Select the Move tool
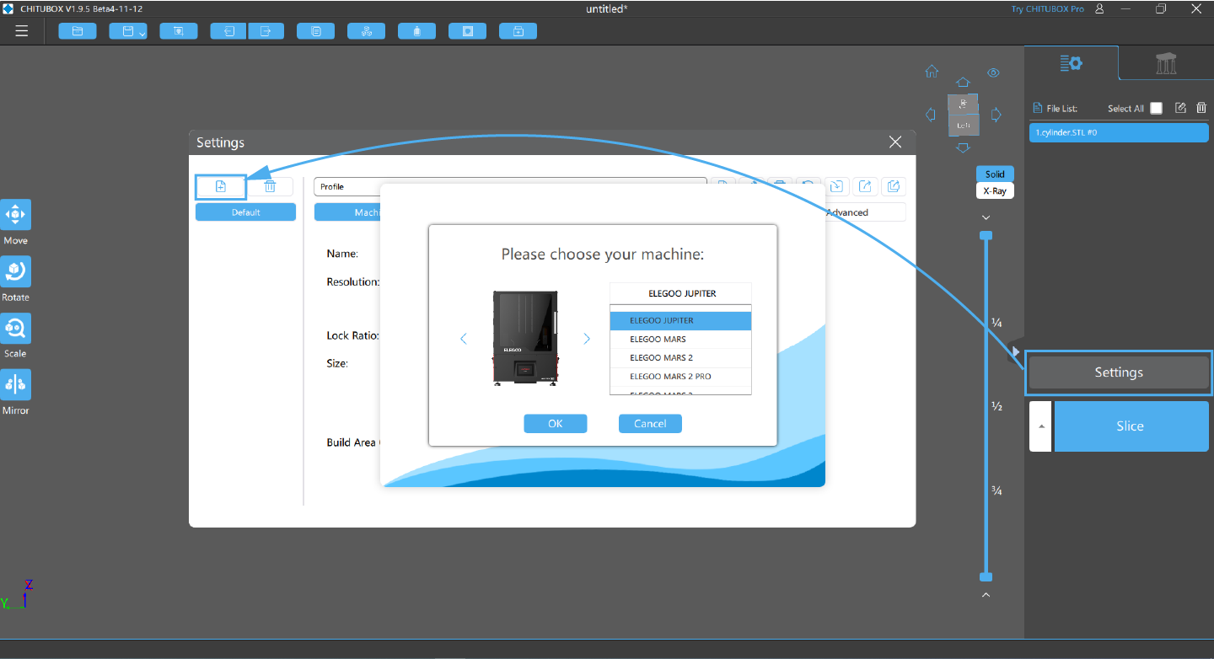Viewport: 1214px width, 659px height. point(15,215)
